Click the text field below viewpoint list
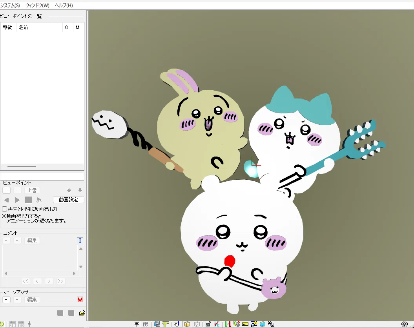 [42, 177]
